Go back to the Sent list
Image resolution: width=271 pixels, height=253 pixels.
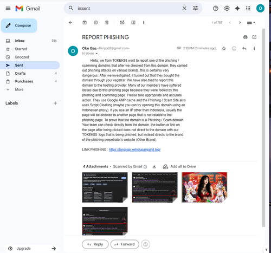coord(70,23)
